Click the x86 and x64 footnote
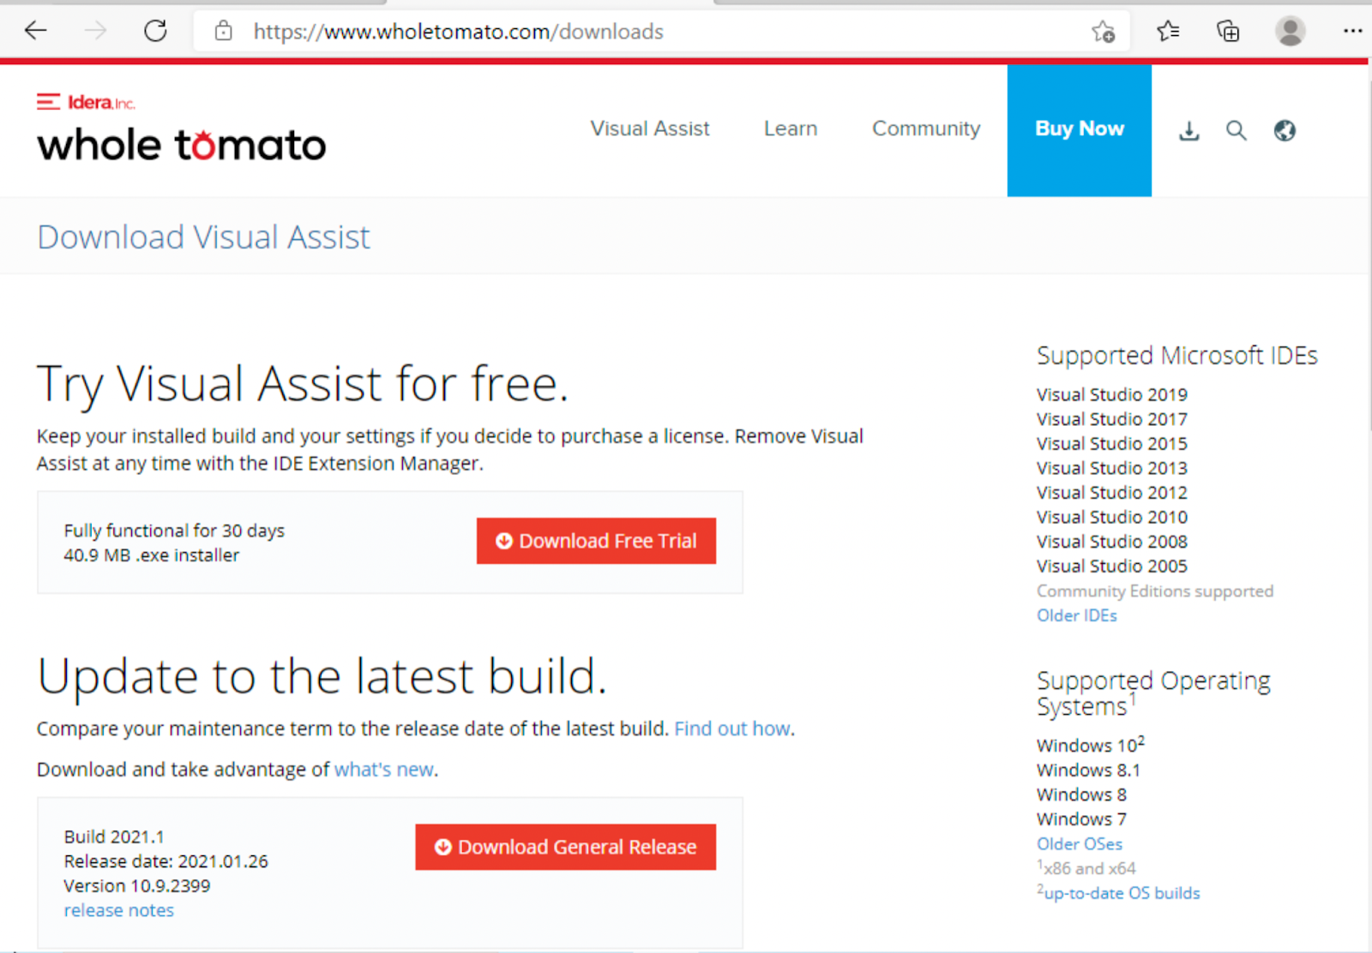The image size is (1372, 953). [1086, 868]
